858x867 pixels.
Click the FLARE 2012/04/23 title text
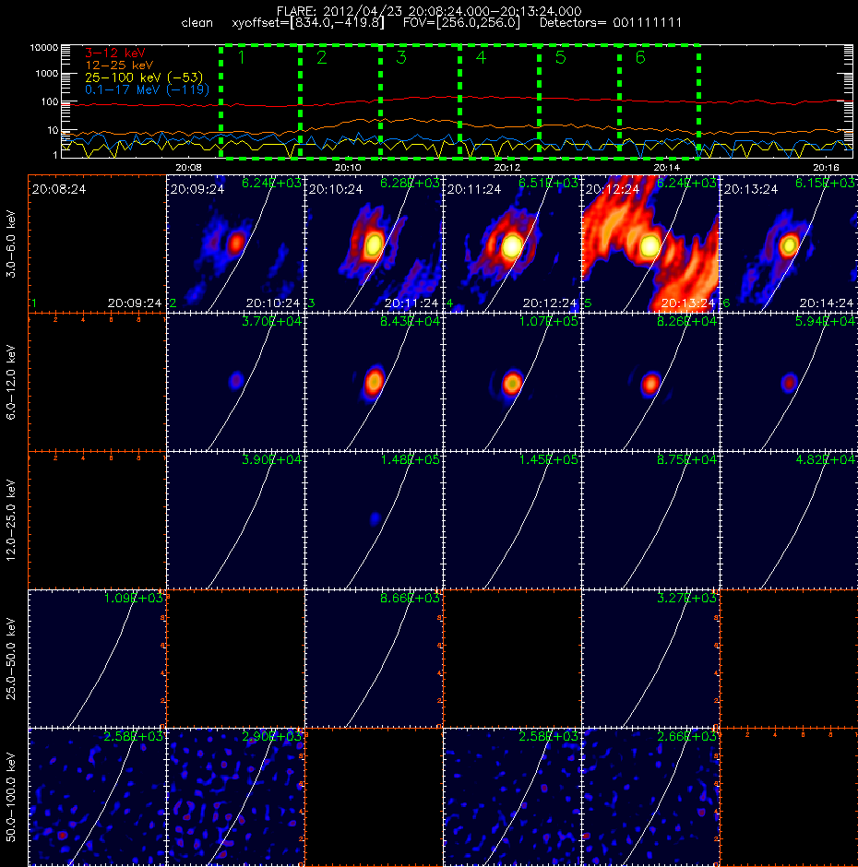click(429, 11)
